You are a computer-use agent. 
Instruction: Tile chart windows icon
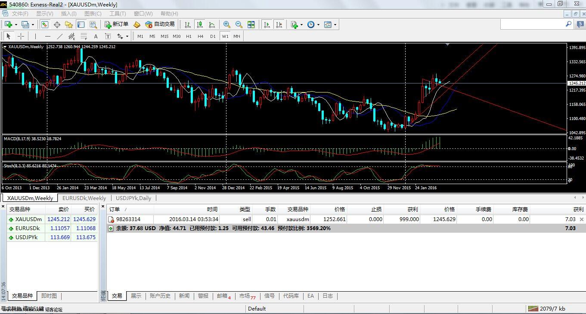(251, 25)
